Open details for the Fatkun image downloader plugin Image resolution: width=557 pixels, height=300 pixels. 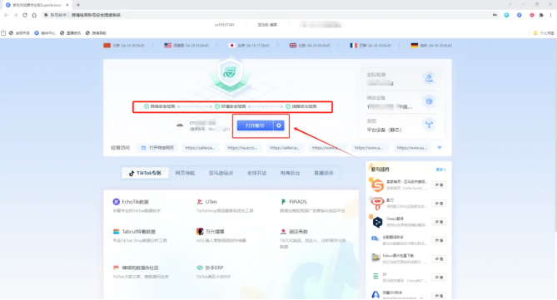(x=439, y=259)
